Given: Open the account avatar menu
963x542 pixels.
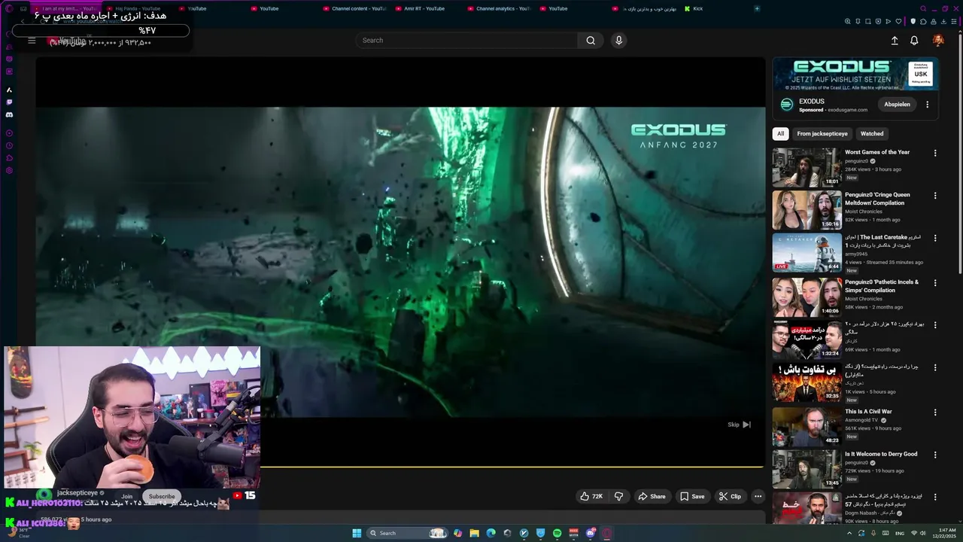Looking at the screenshot, I should pos(938,41).
